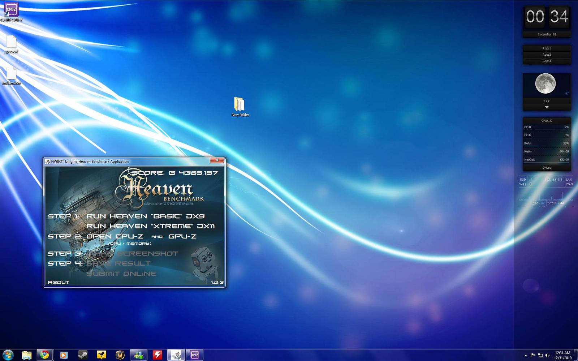The width and height of the screenshot is (578, 361).
Task: Click the CPU1 usage row
Action: 547,128
